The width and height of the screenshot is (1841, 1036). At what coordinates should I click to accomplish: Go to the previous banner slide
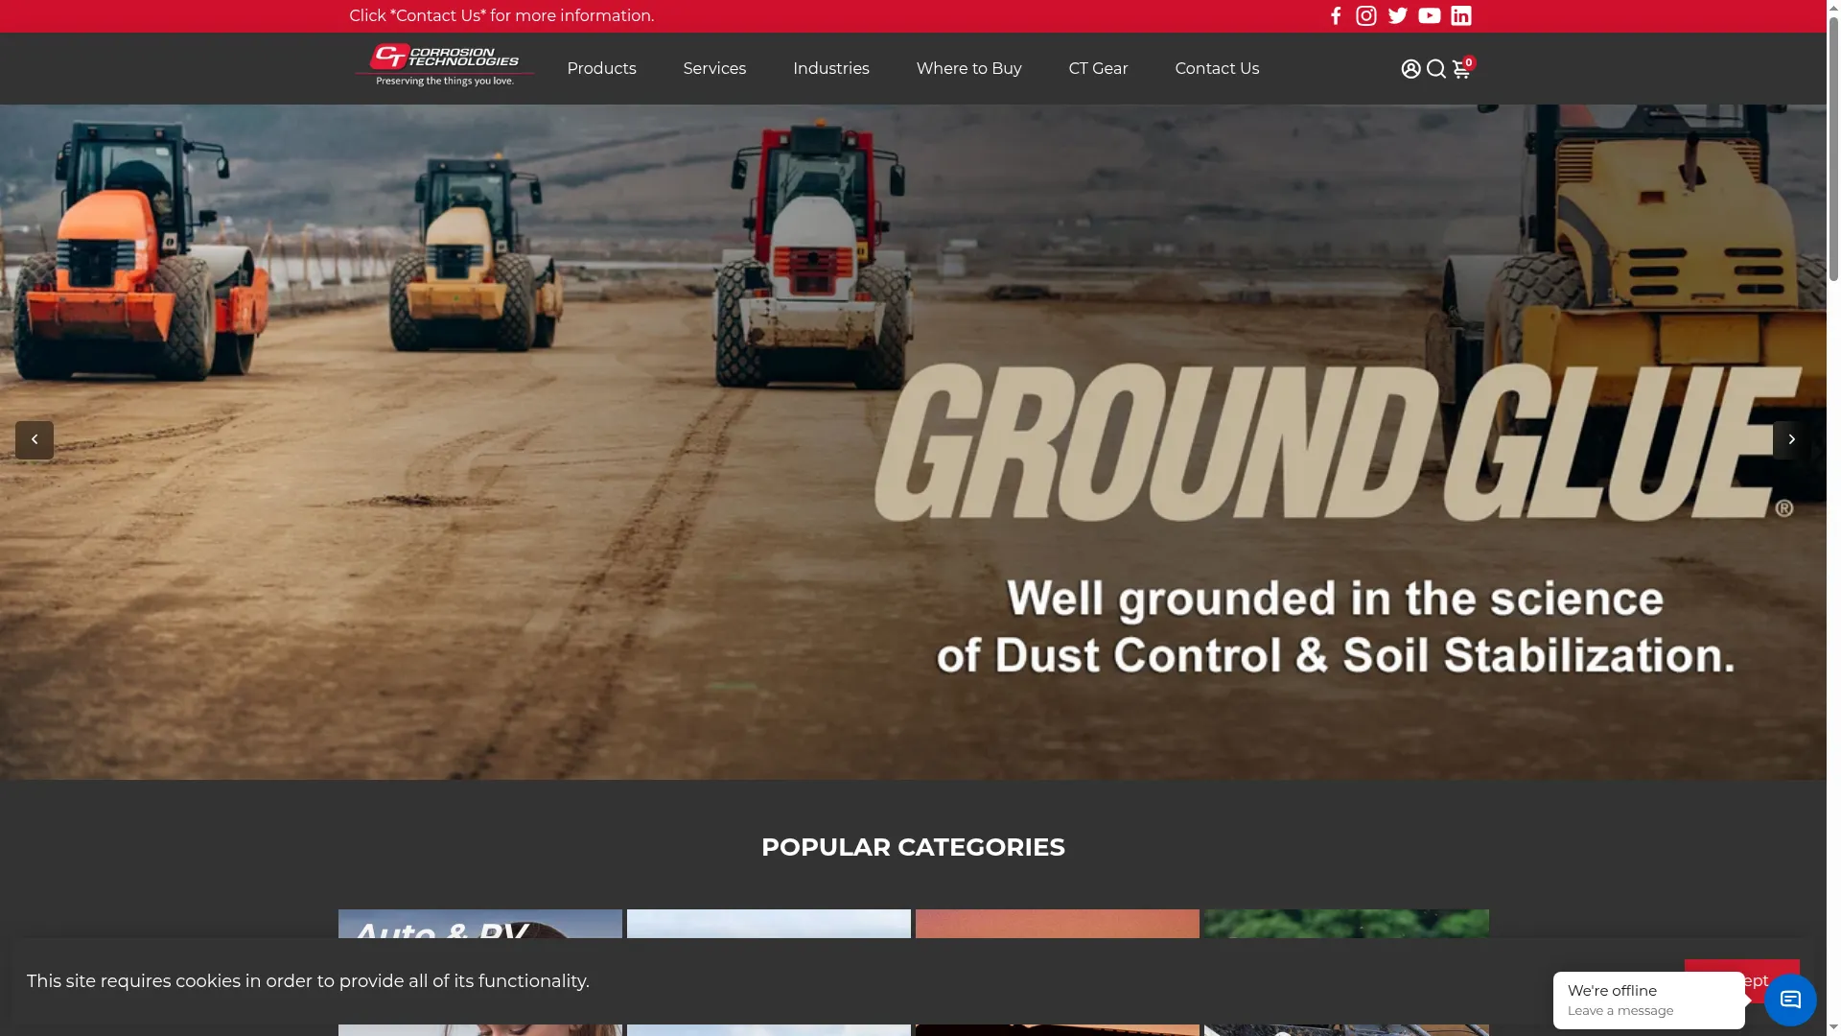[35, 440]
